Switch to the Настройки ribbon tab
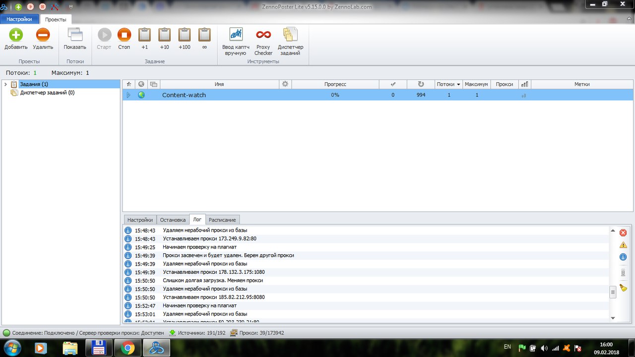The width and height of the screenshot is (635, 357). point(19,19)
